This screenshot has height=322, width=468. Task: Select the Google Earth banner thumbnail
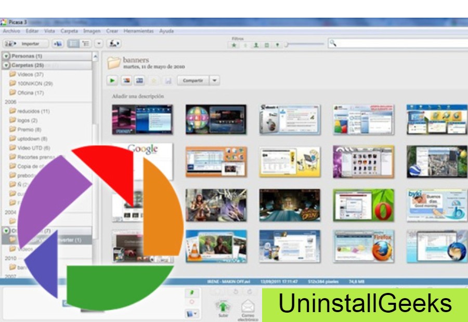(x=437, y=162)
